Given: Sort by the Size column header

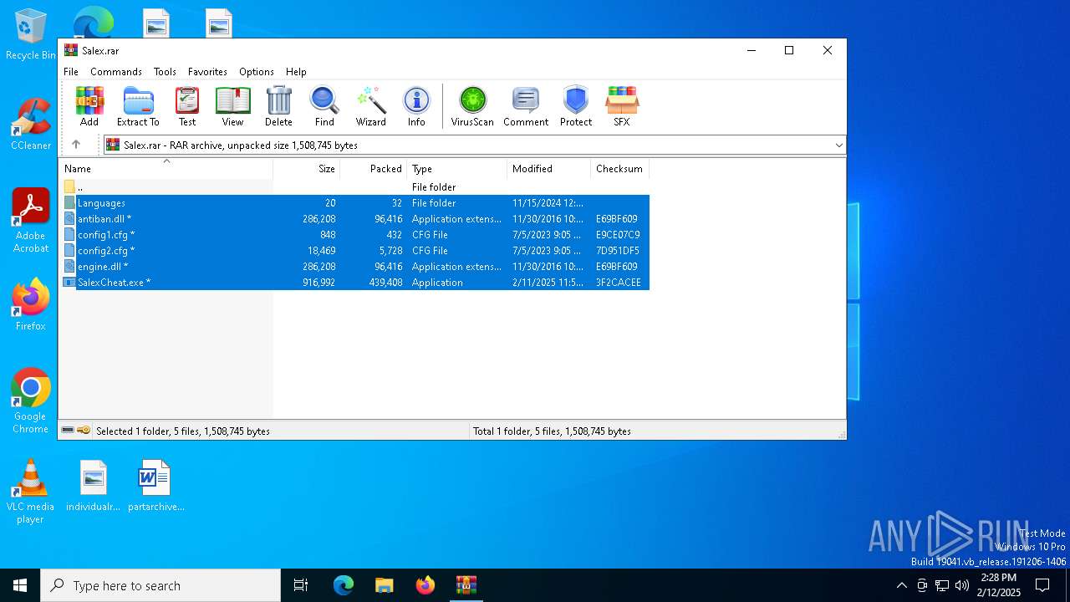Looking at the screenshot, I should click(307, 169).
